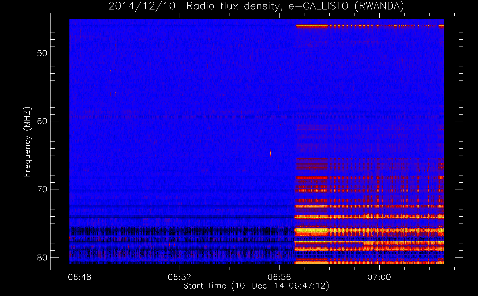
Task: Select the 50 frequency tick label
Action: pos(42,53)
